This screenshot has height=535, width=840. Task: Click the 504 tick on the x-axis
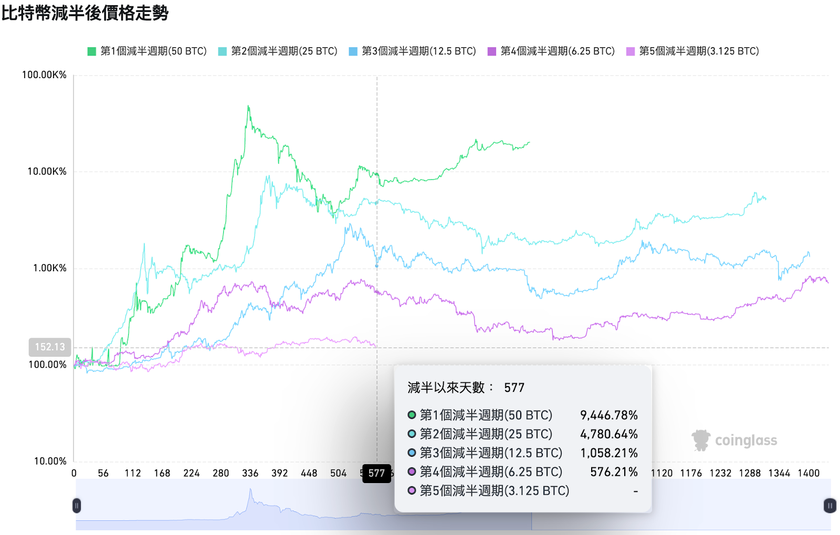point(339,473)
